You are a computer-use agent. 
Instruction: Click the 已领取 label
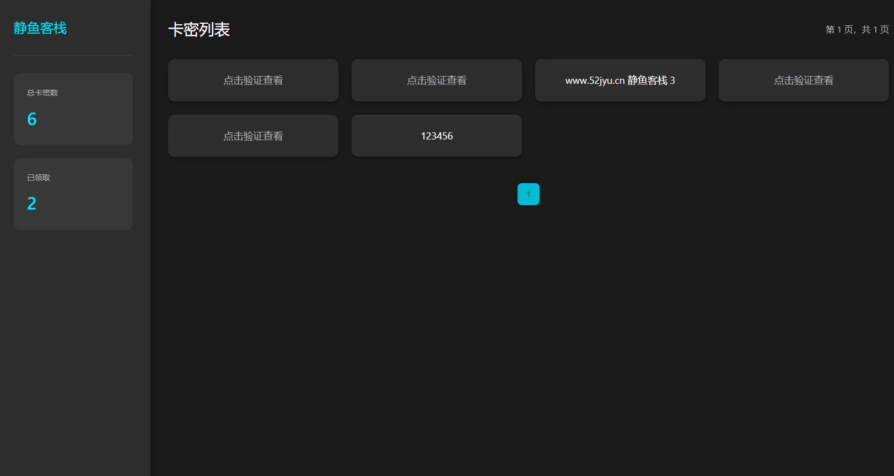click(39, 178)
